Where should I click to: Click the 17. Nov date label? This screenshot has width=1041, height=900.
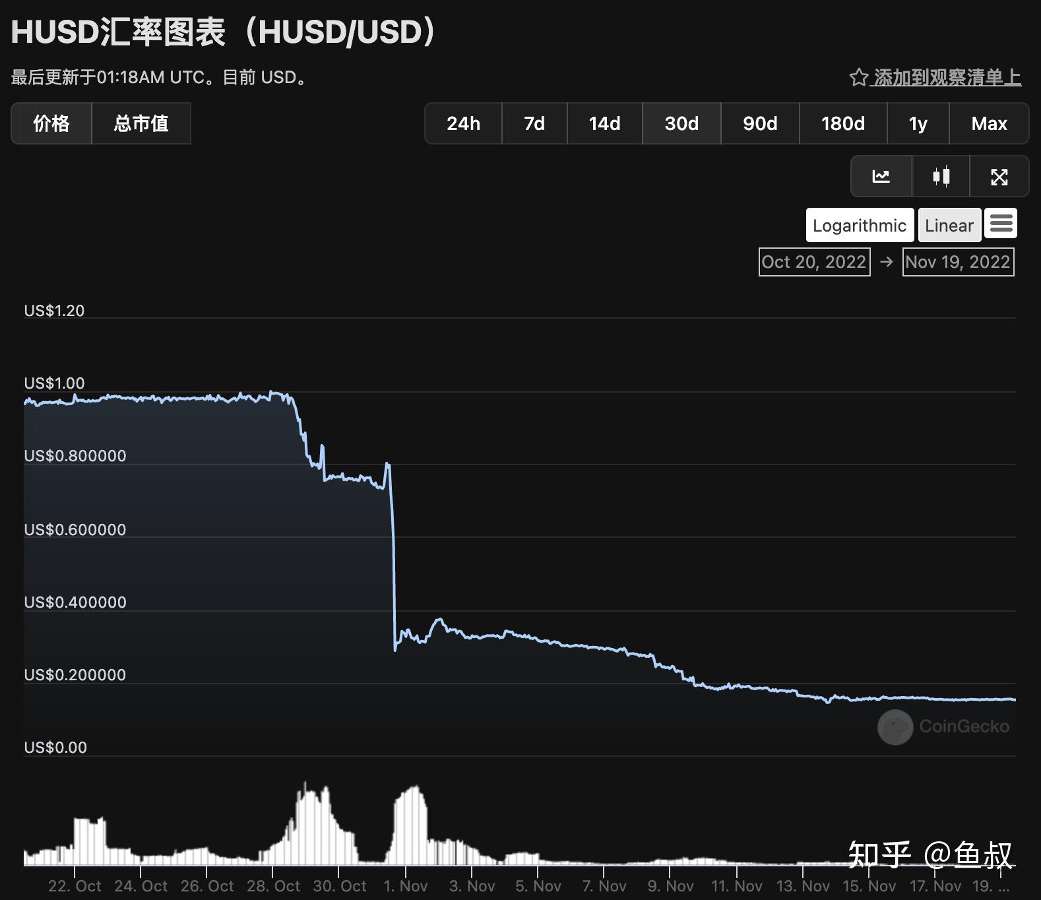point(935,886)
